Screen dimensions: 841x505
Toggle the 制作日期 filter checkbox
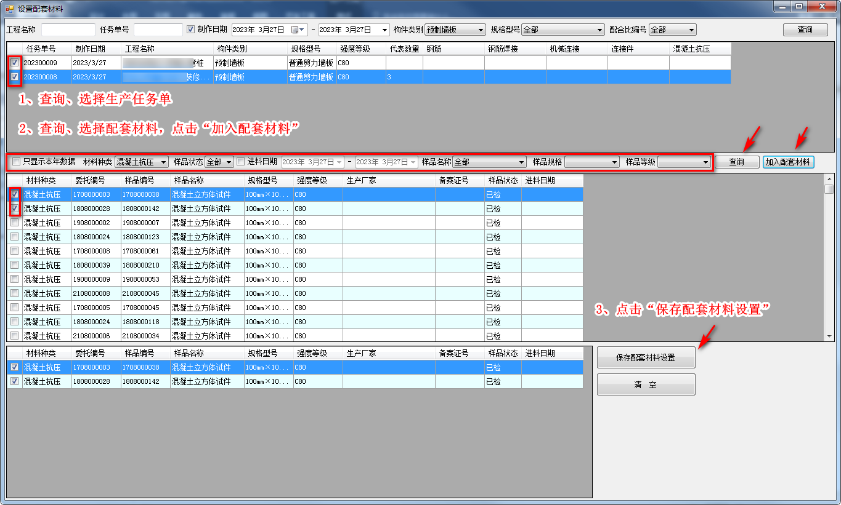190,30
